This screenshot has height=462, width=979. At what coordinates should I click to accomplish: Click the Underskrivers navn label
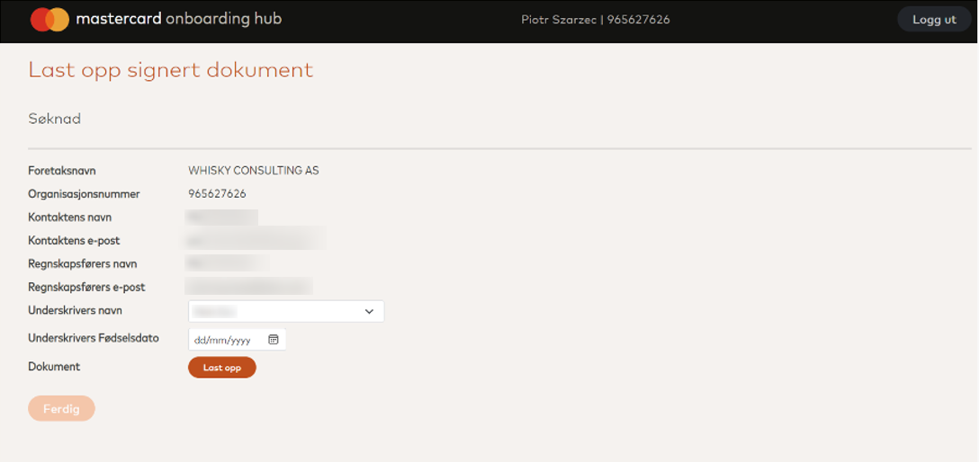75,310
